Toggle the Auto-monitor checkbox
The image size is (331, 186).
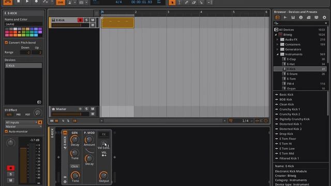6,131
